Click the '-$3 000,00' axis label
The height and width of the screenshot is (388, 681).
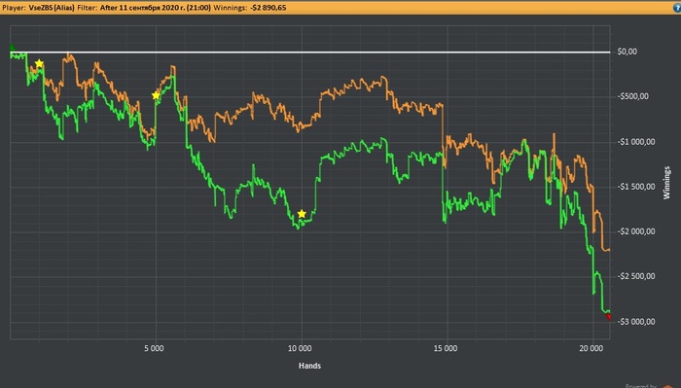click(x=636, y=322)
